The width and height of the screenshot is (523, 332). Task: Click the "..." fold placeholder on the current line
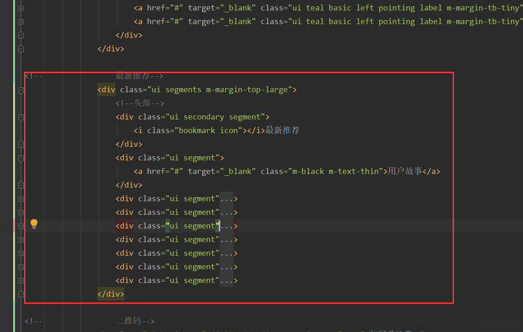227,226
